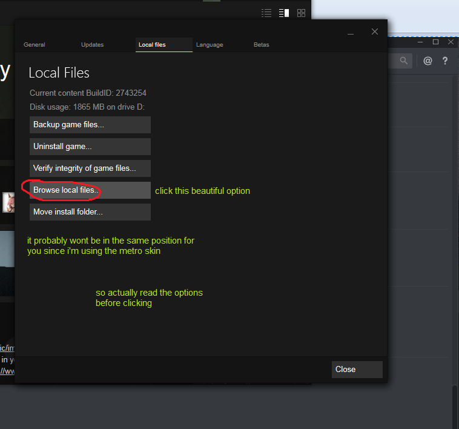Click the Current content BuildID text
The image size is (459, 429).
(x=88, y=93)
